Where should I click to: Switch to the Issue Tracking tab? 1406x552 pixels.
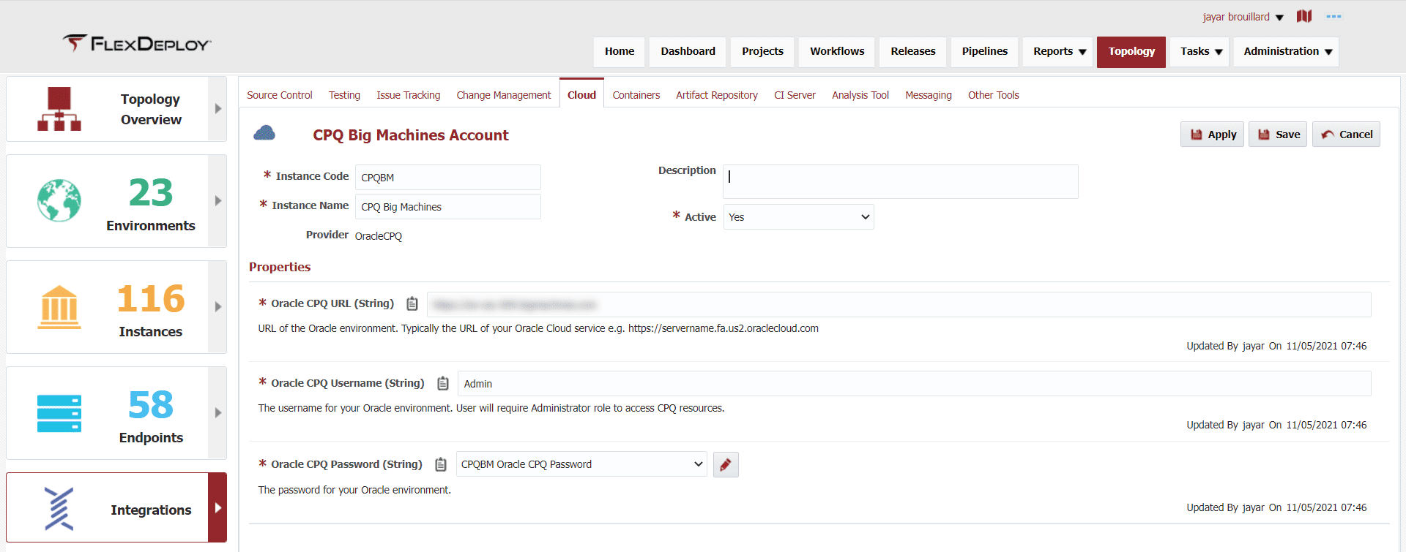point(409,95)
